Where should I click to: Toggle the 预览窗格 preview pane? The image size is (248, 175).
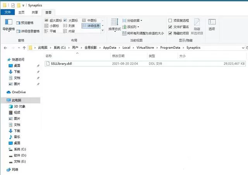25,23
